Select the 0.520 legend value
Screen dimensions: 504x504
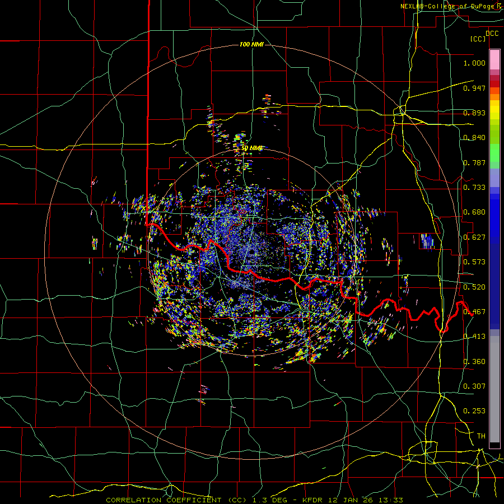pos(474,287)
